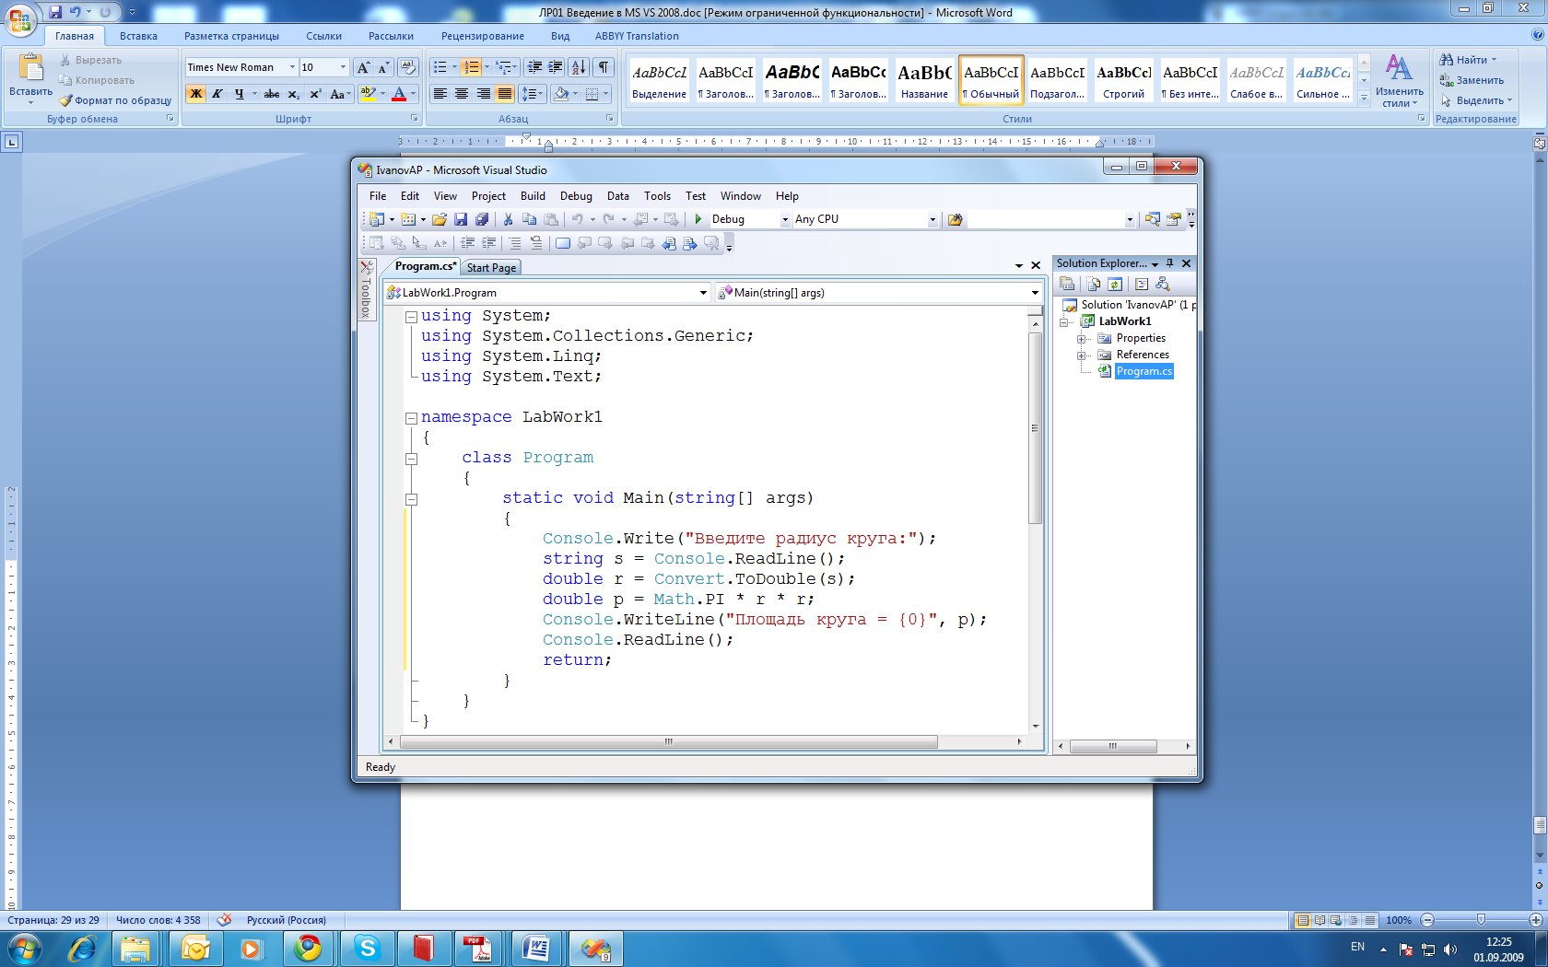
Task: Open the Tools menu in Visual Studio
Action: [657, 196]
